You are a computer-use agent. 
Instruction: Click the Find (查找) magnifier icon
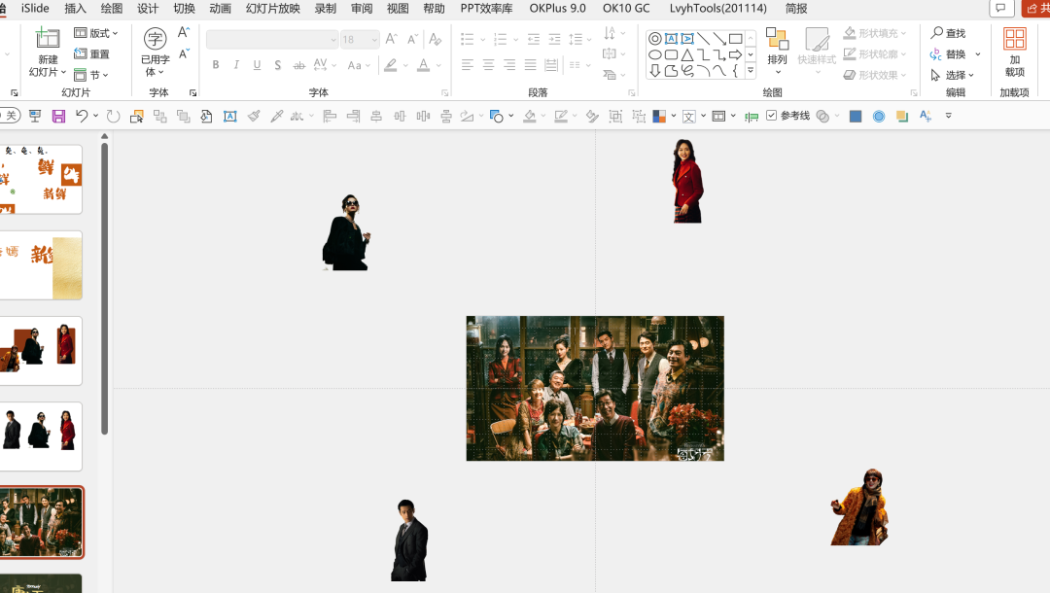(937, 32)
